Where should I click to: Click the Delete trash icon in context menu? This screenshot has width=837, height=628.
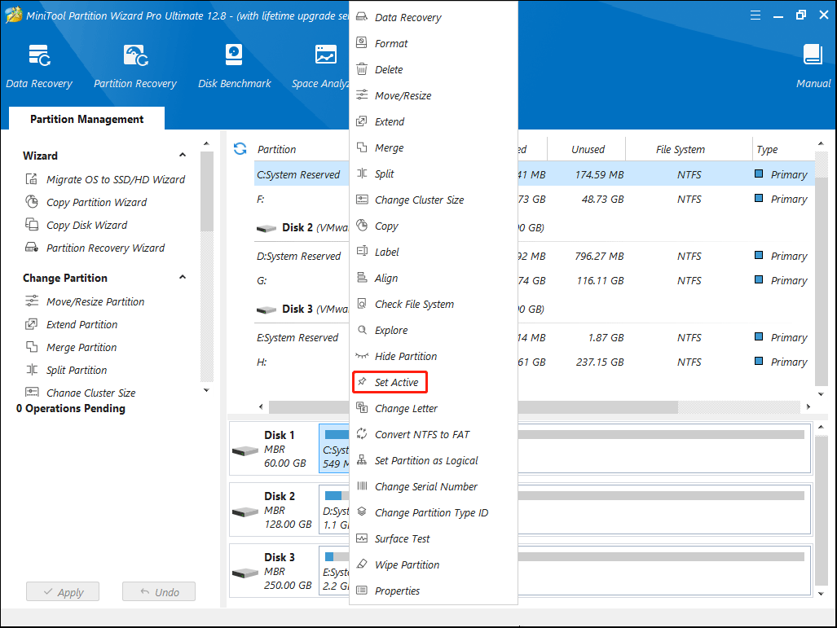(x=361, y=69)
